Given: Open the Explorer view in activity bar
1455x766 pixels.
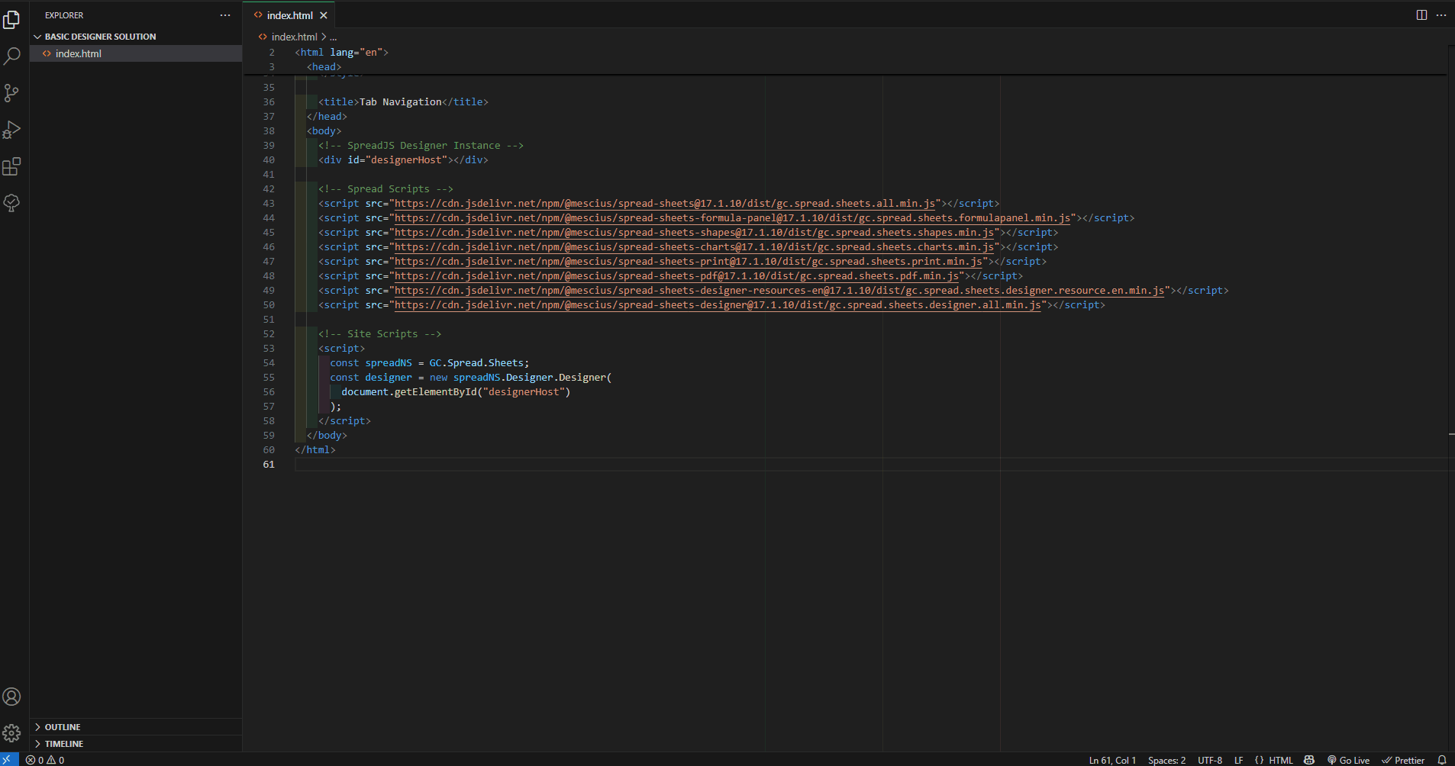Looking at the screenshot, I should [11, 19].
